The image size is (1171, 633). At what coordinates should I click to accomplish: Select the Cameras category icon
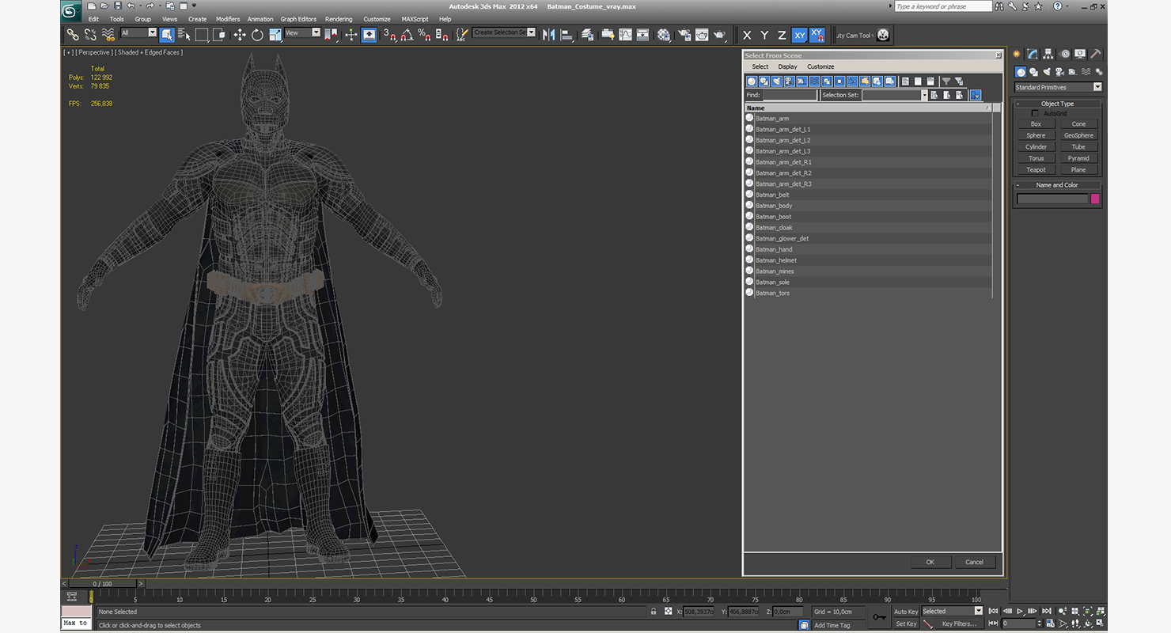click(x=1059, y=72)
